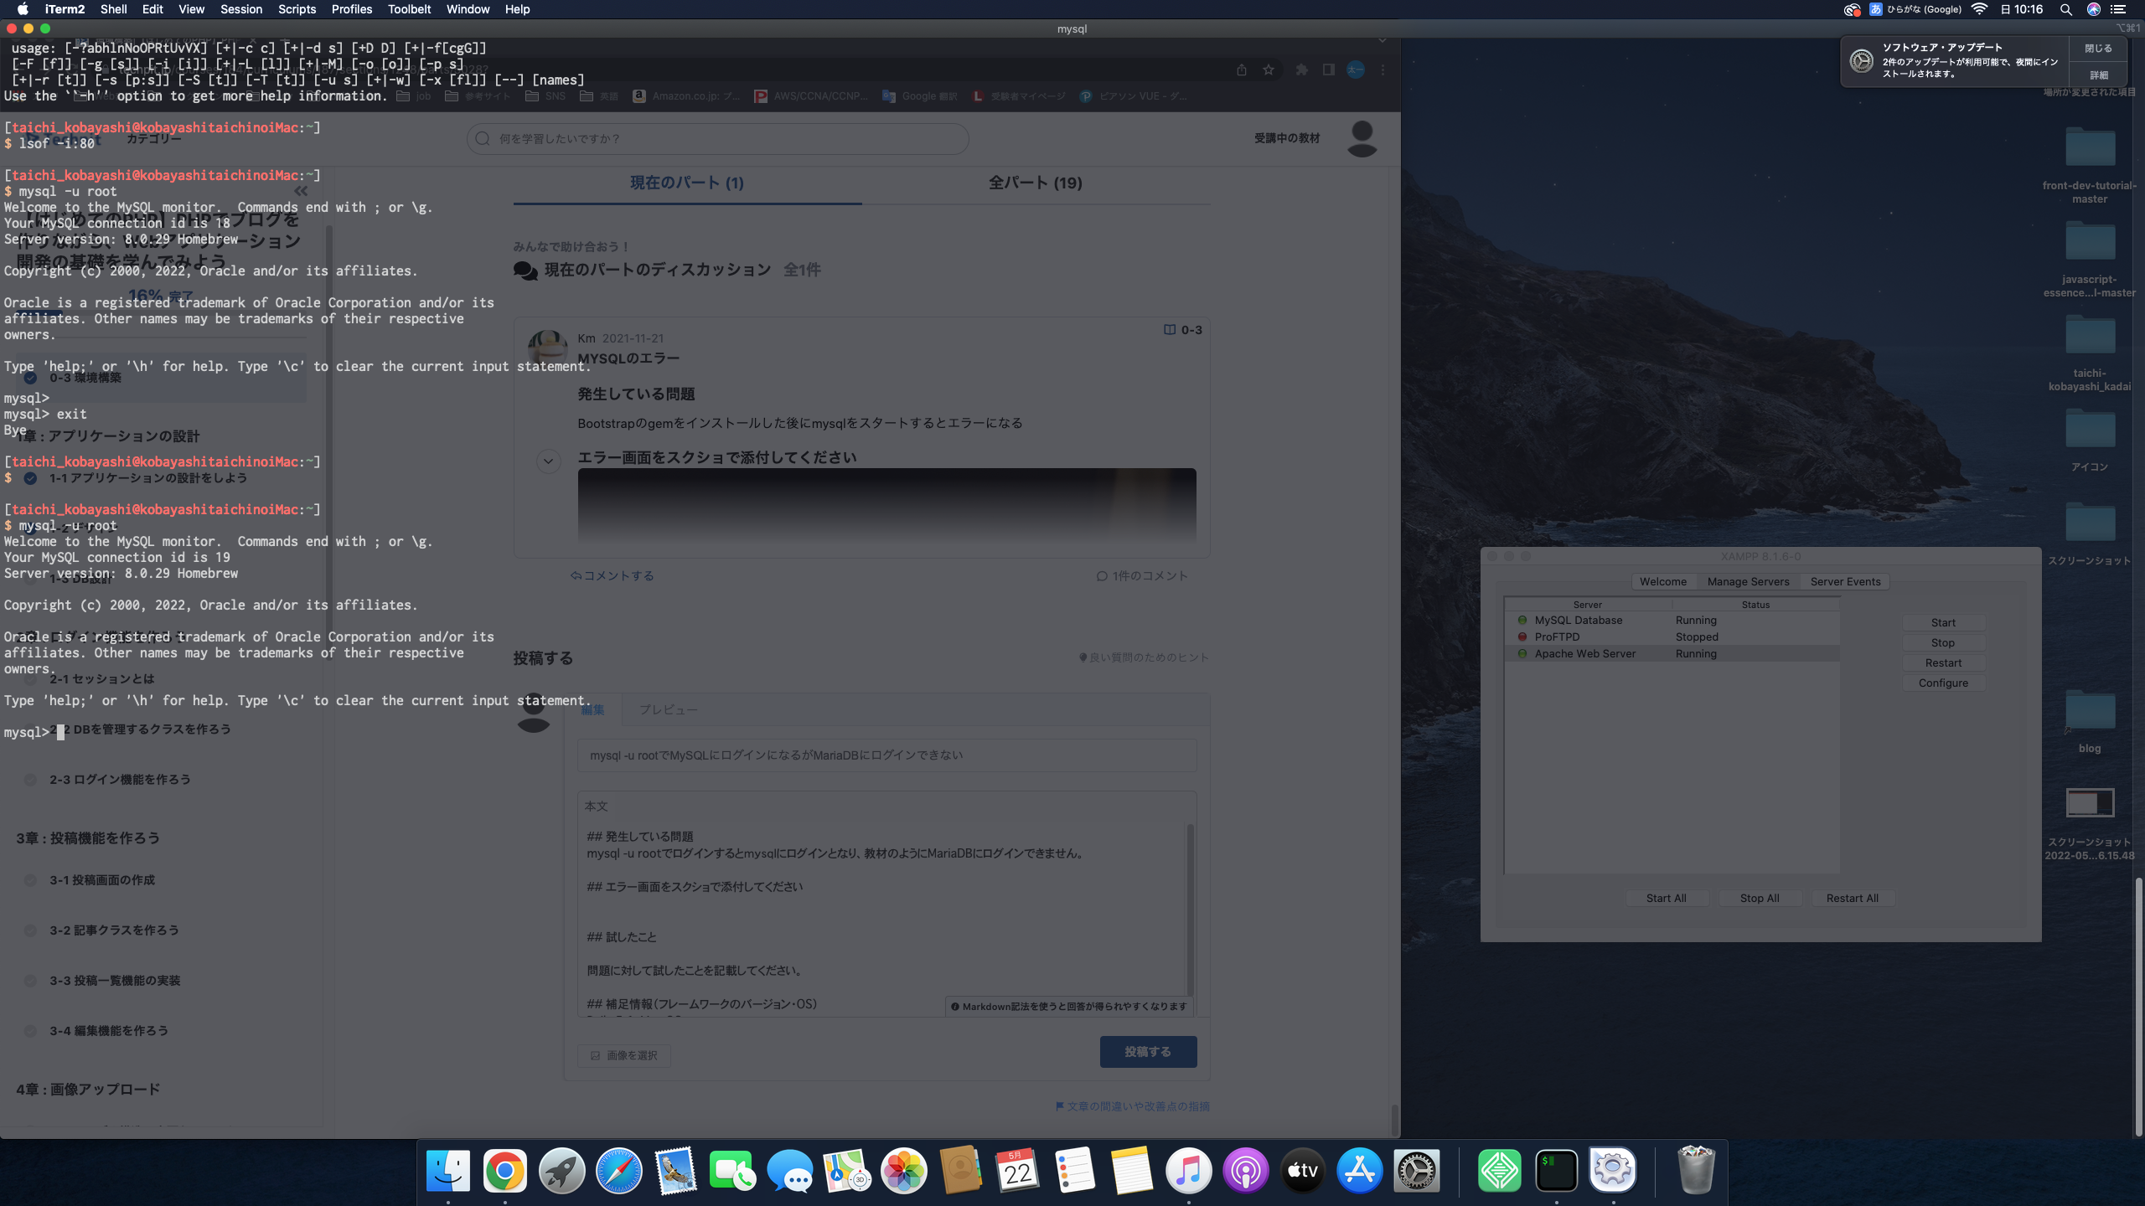Open Trash in the Dock
Viewport: 2145px width, 1206px height.
tap(1696, 1170)
